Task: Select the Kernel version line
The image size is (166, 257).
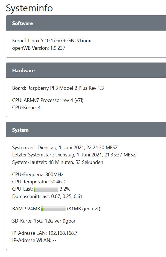Action: click(x=51, y=41)
